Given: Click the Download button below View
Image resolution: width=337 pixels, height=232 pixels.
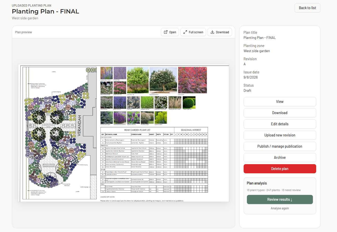Looking at the screenshot, I should click(x=280, y=113).
